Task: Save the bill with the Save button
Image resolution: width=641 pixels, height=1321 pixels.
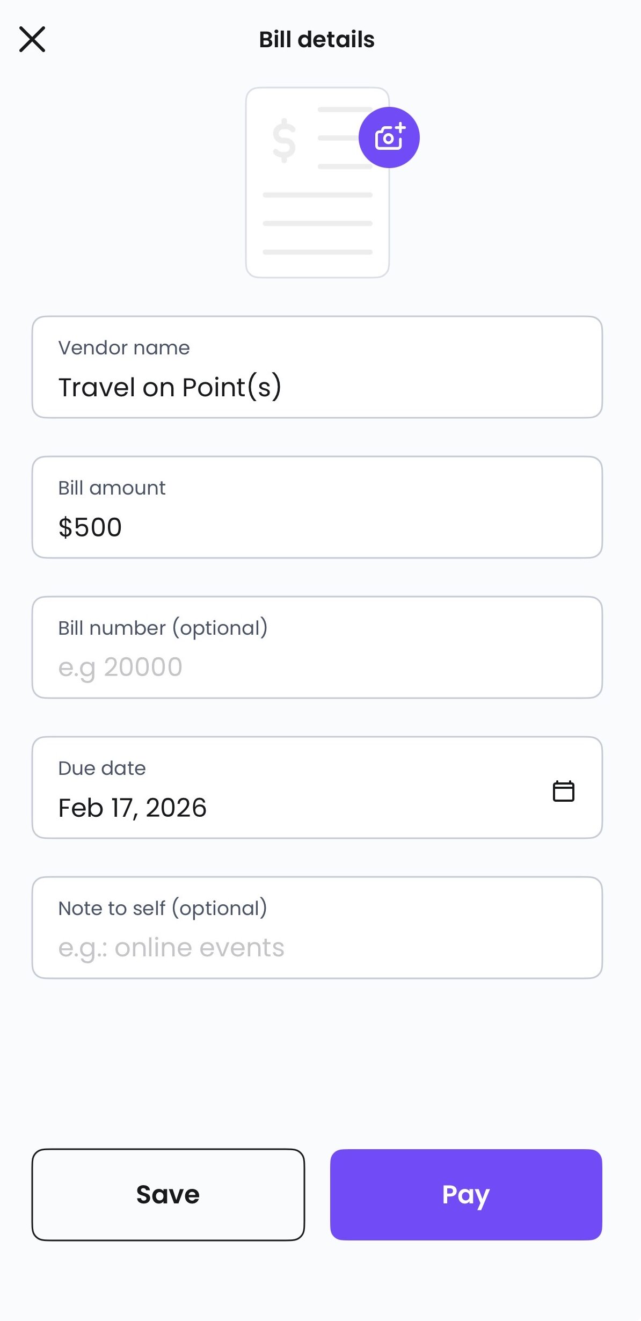Action: 168,1195
